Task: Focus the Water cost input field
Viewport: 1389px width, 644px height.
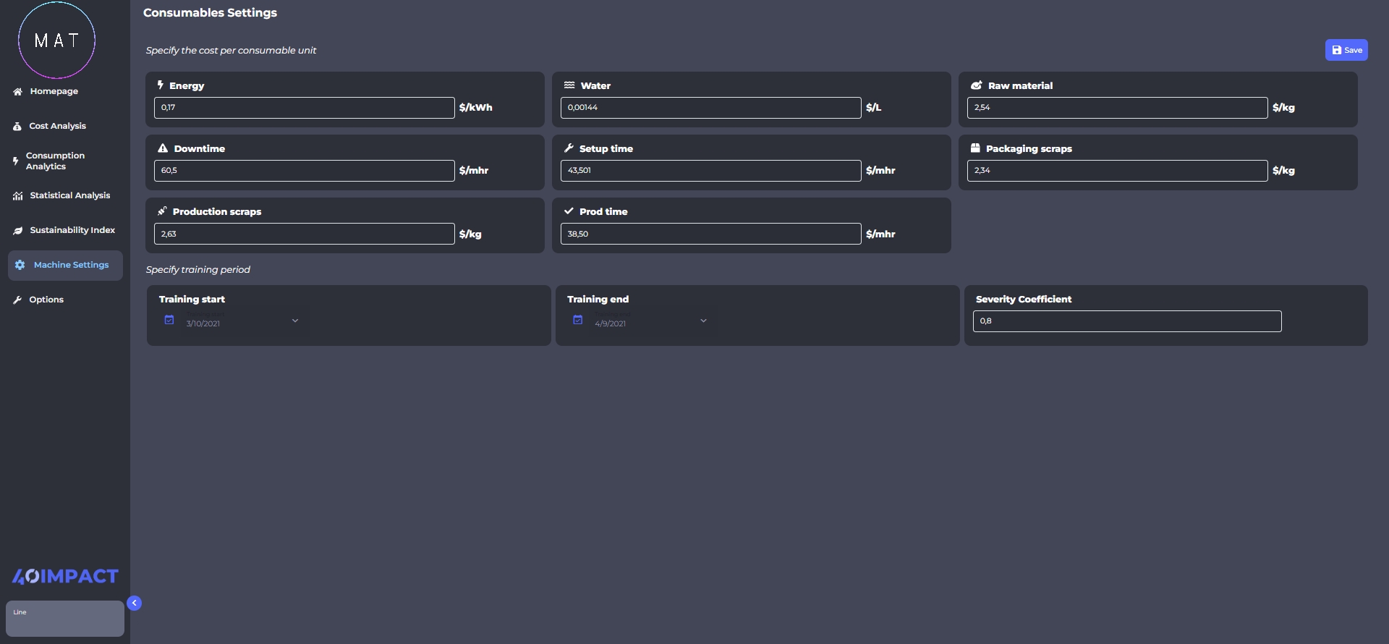Action: click(x=710, y=108)
